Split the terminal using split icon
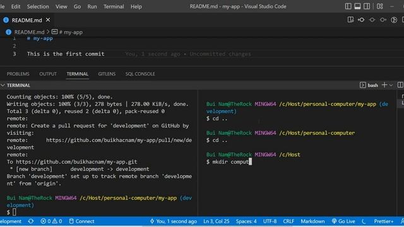This screenshot has height=227, width=404. [400, 85]
